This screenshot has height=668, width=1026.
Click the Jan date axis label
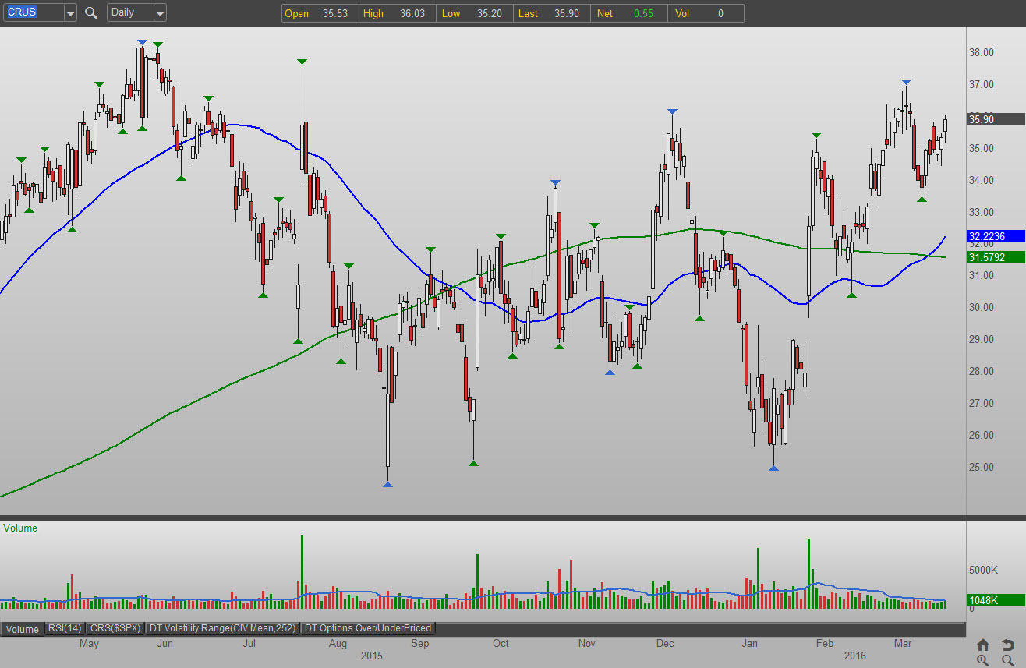[x=750, y=644]
